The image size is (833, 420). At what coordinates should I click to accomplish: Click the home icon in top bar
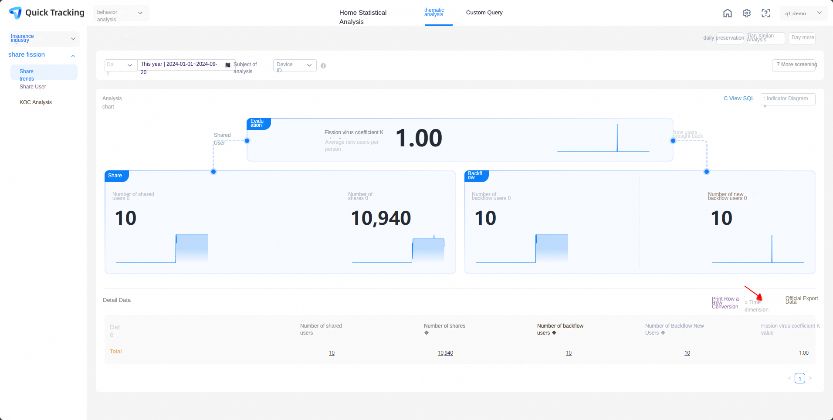[x=728, y=13]
